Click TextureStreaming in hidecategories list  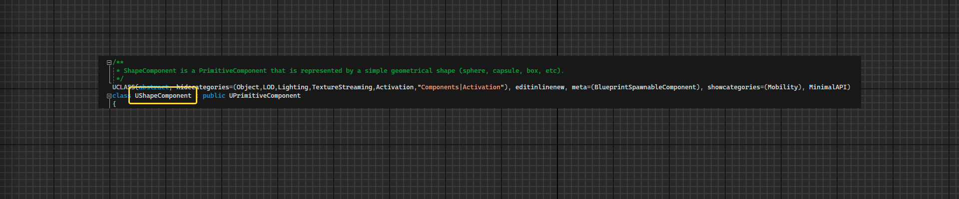342,87
